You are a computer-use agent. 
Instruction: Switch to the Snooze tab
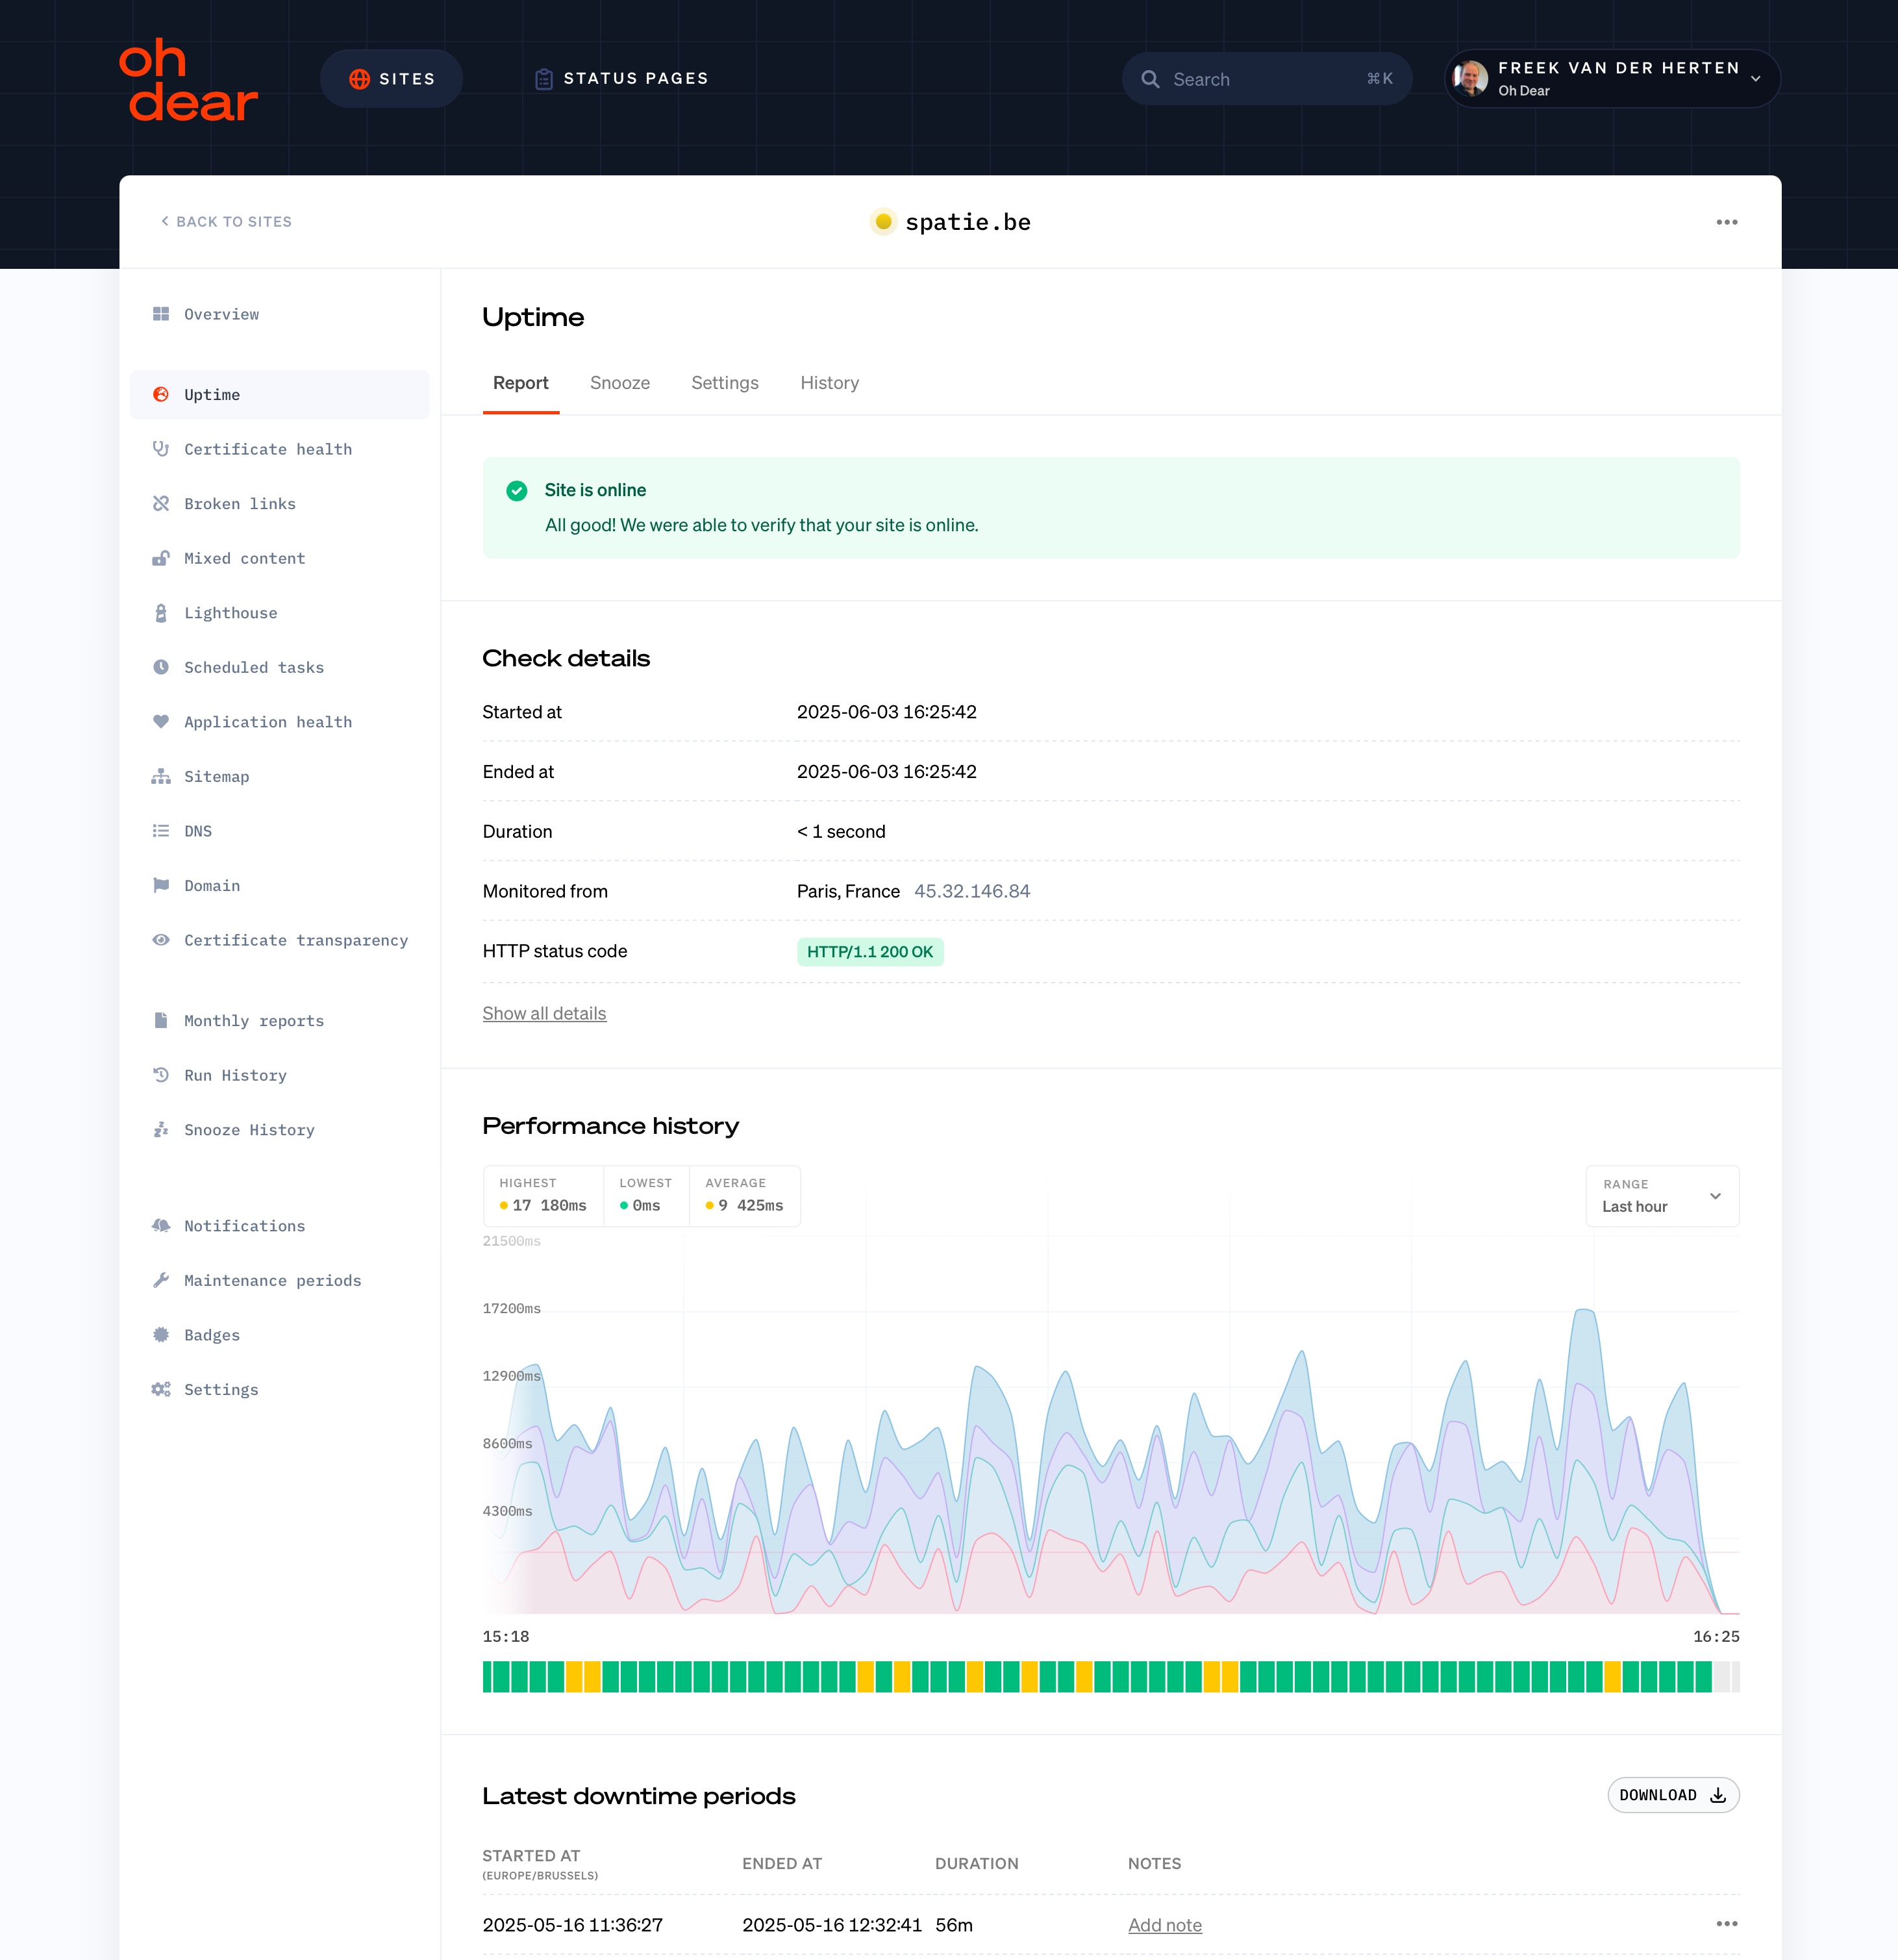tap(620, 383)
